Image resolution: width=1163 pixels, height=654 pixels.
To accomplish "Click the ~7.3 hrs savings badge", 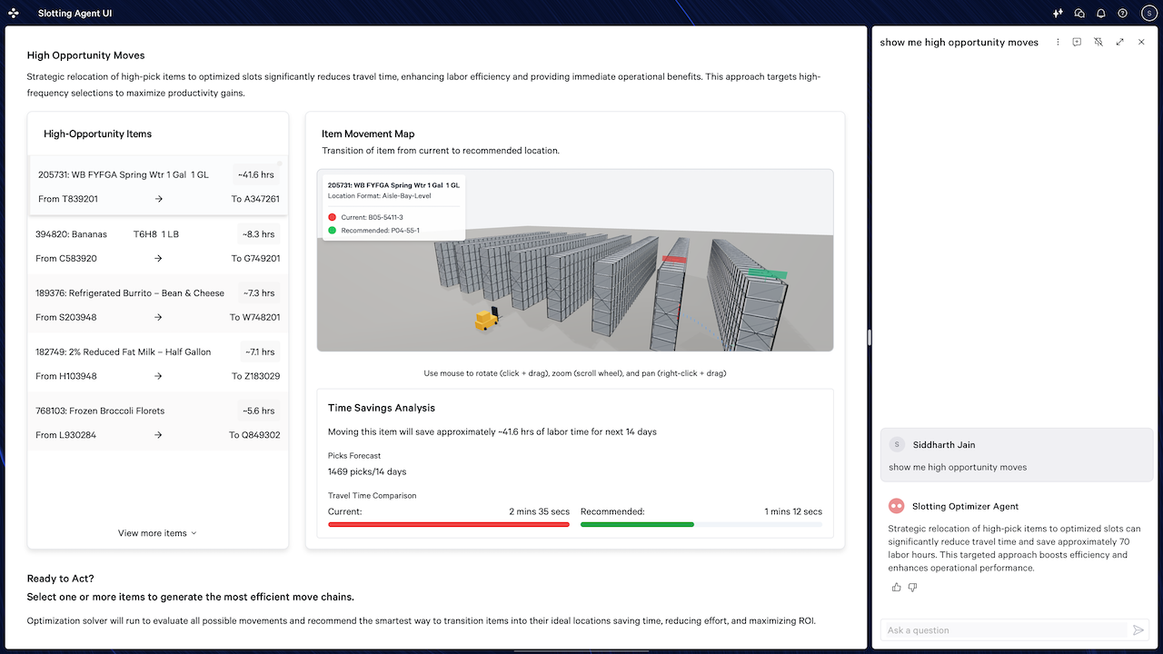I will tap(258, 293).
